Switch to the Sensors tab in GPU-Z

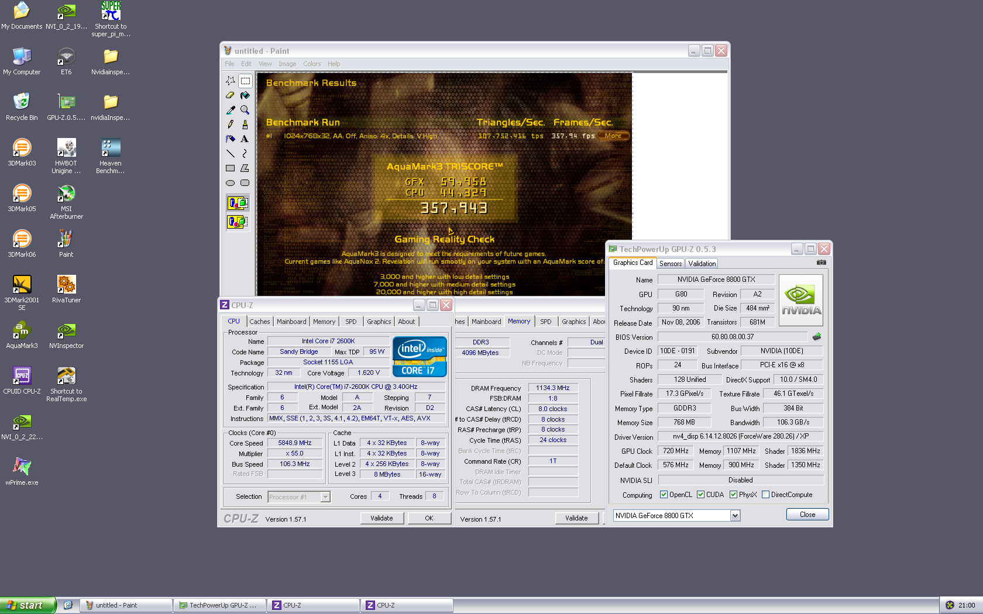[671, 264]
